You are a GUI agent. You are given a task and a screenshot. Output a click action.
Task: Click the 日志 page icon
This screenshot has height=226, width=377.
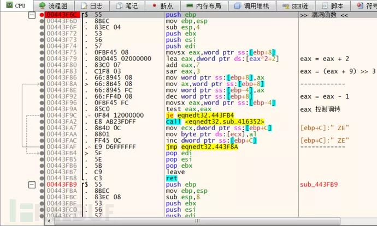(x=84, y=6)
